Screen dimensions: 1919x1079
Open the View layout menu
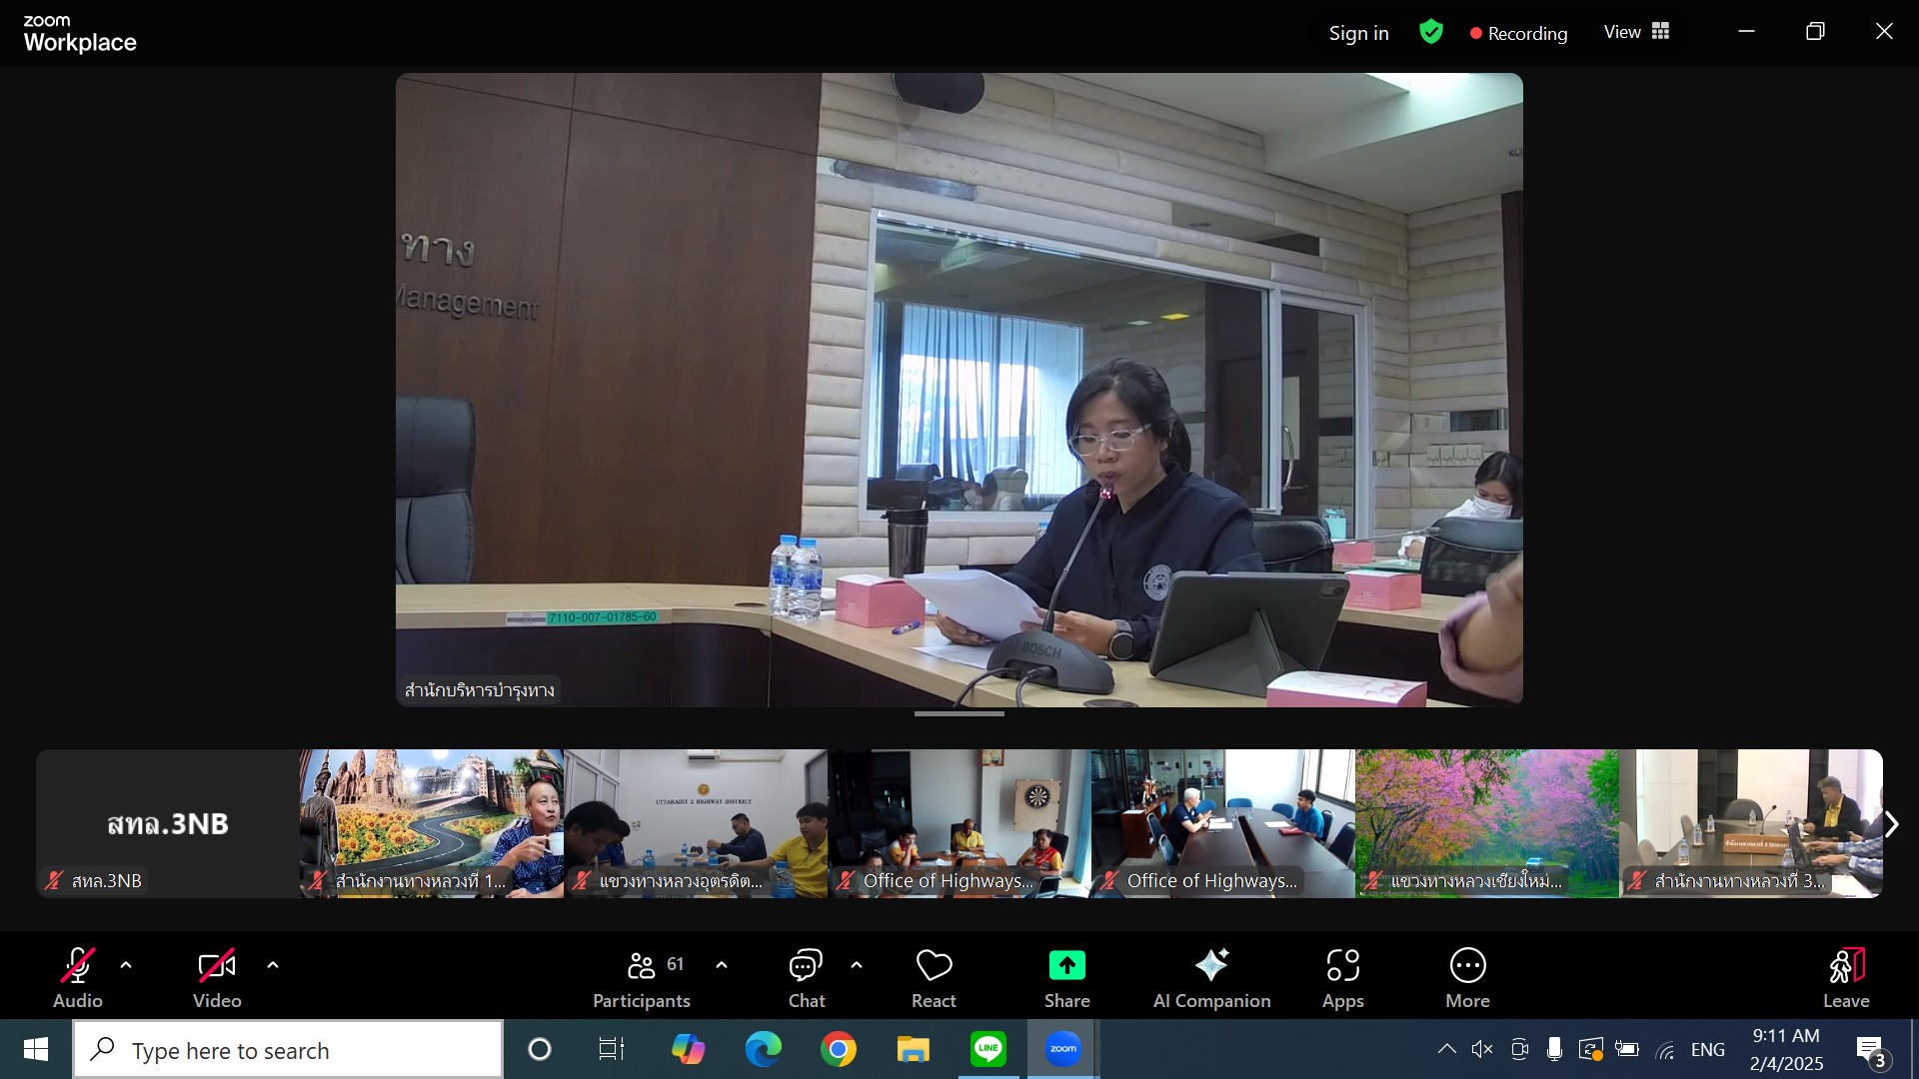tap(1636, 32)
